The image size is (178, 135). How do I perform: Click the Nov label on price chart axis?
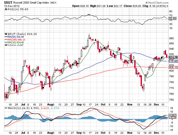tap(130, 104)
